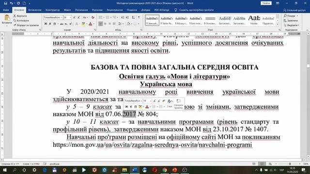310x174 pixels.
Task: Open the Пошук find button
Action: [x=291, y=16]
